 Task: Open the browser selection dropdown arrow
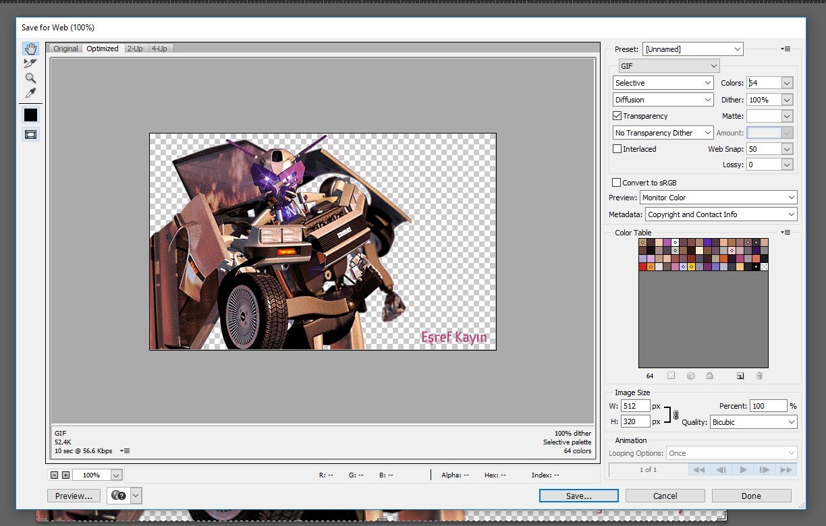pyautogui.click(x=136, y=496)
